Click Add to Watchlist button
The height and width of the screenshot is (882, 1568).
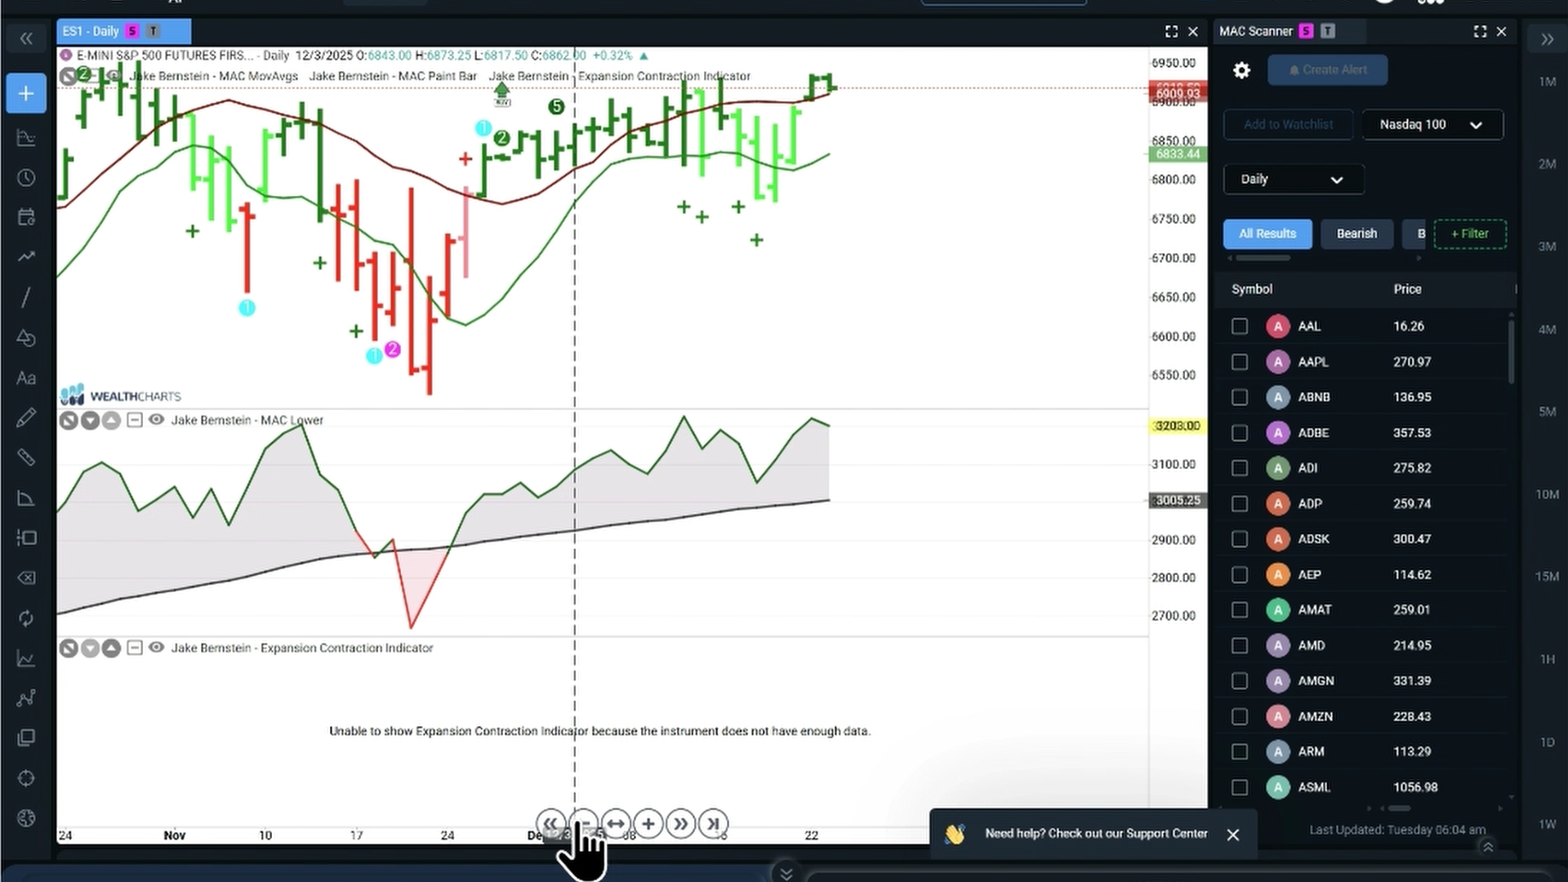tap(1288, 125)
